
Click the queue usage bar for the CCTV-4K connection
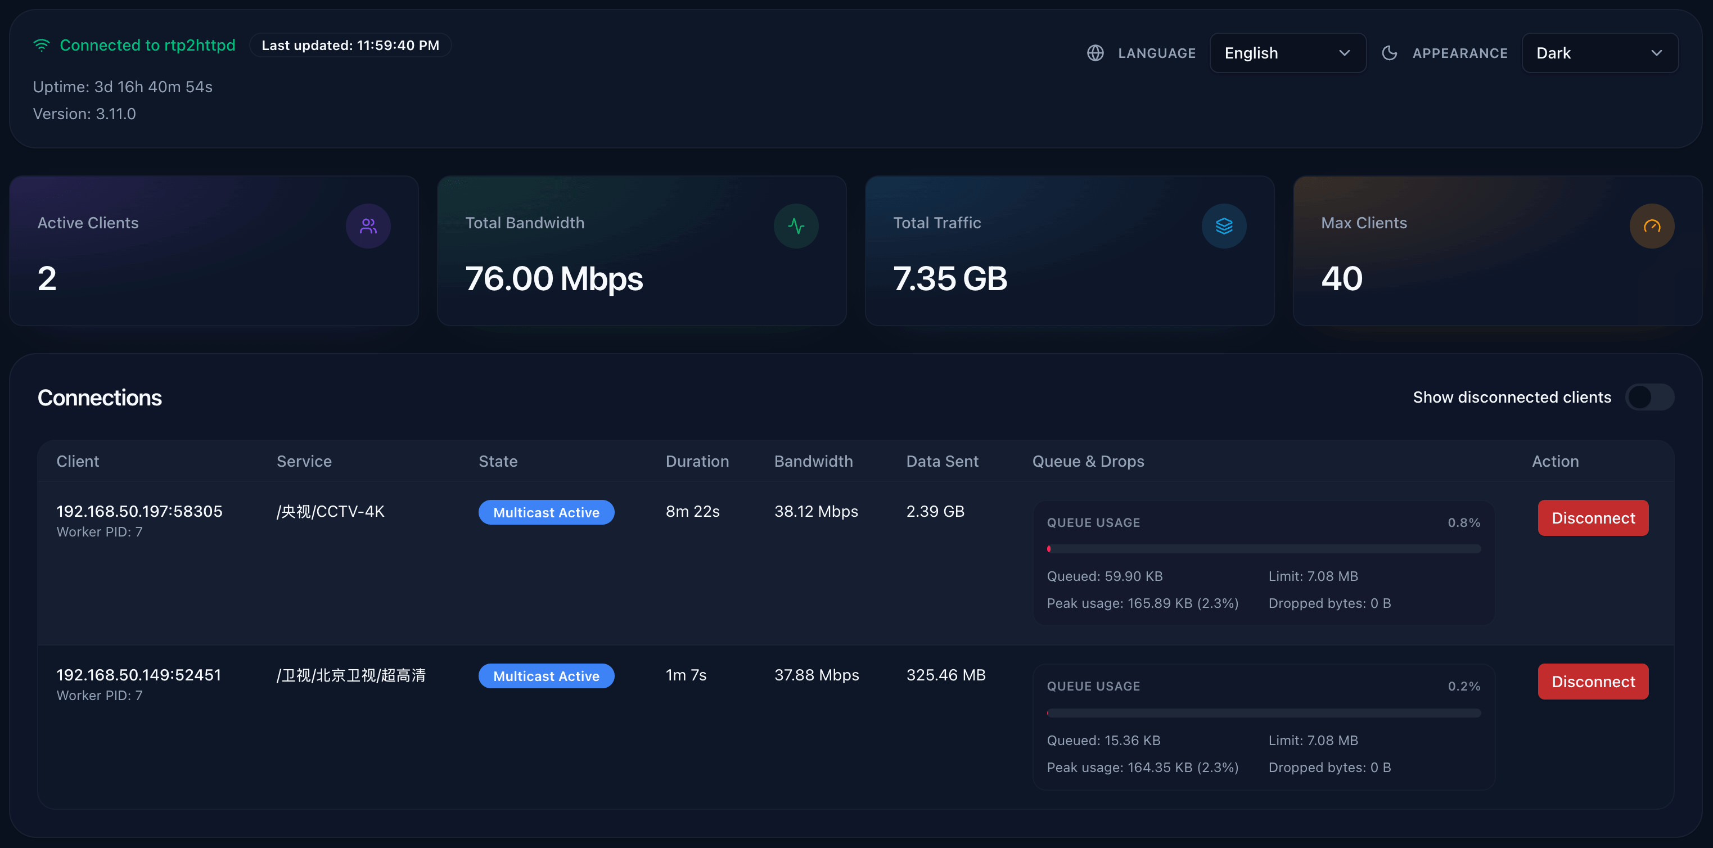(1264, 549)
